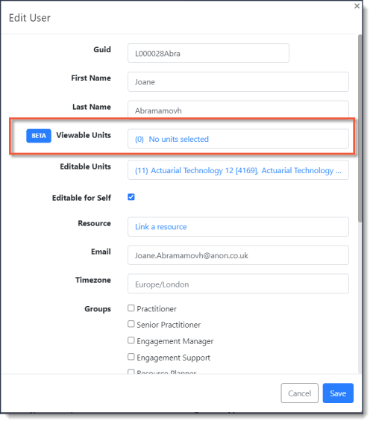
Task: Click Link a resource field
Action: tap(238, 227)
